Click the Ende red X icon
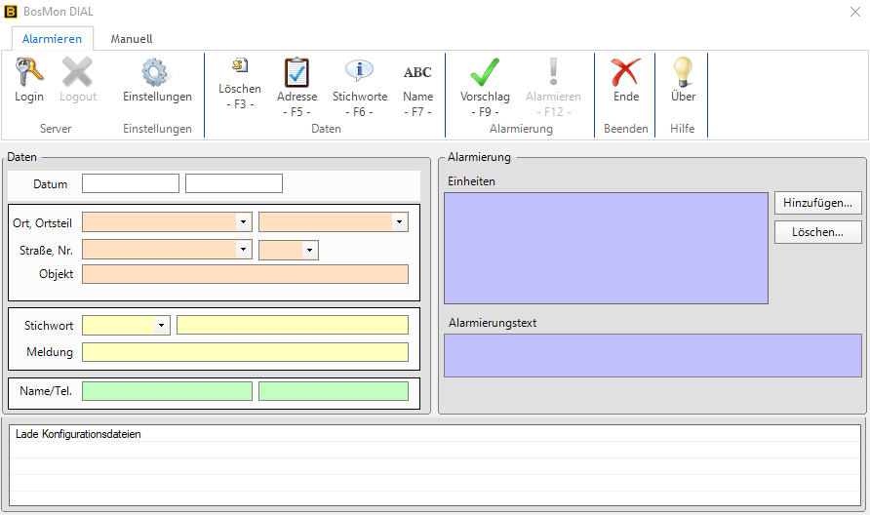The width and height of the screenshot is (870, 515). point(625,73)
